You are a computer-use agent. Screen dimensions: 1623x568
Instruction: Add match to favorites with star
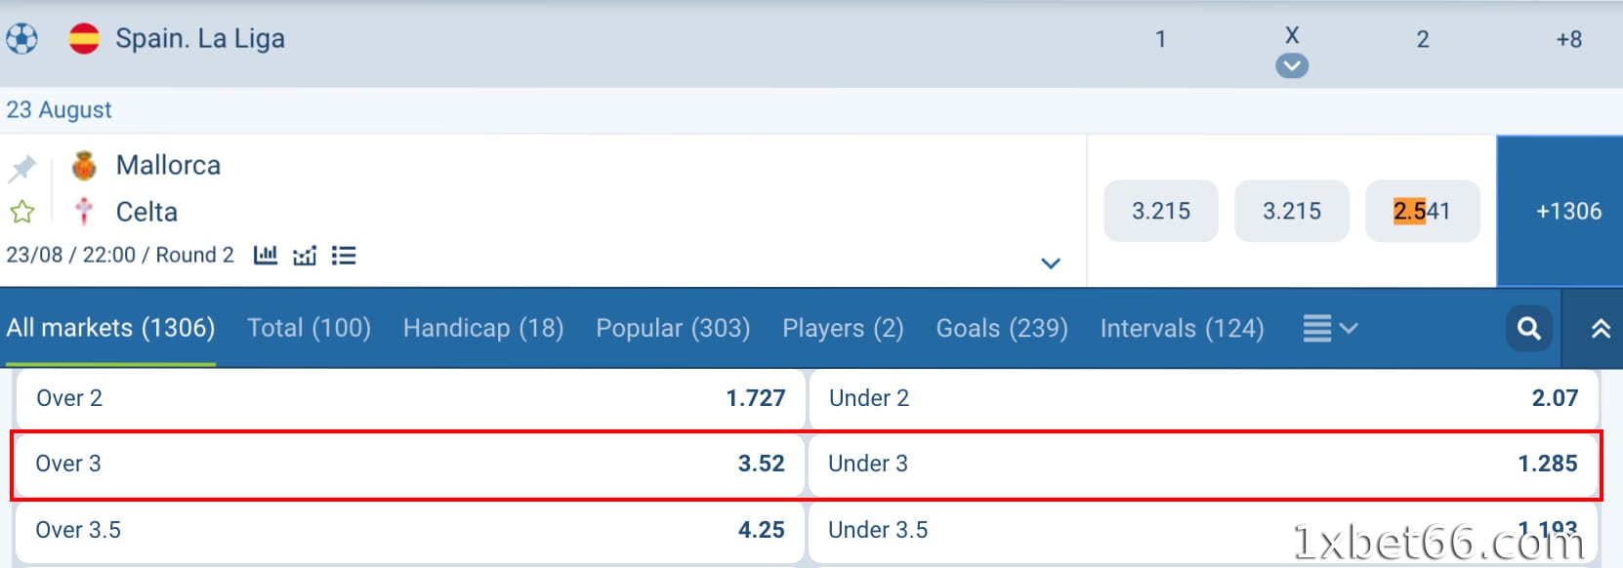click(x=21, y=212)
